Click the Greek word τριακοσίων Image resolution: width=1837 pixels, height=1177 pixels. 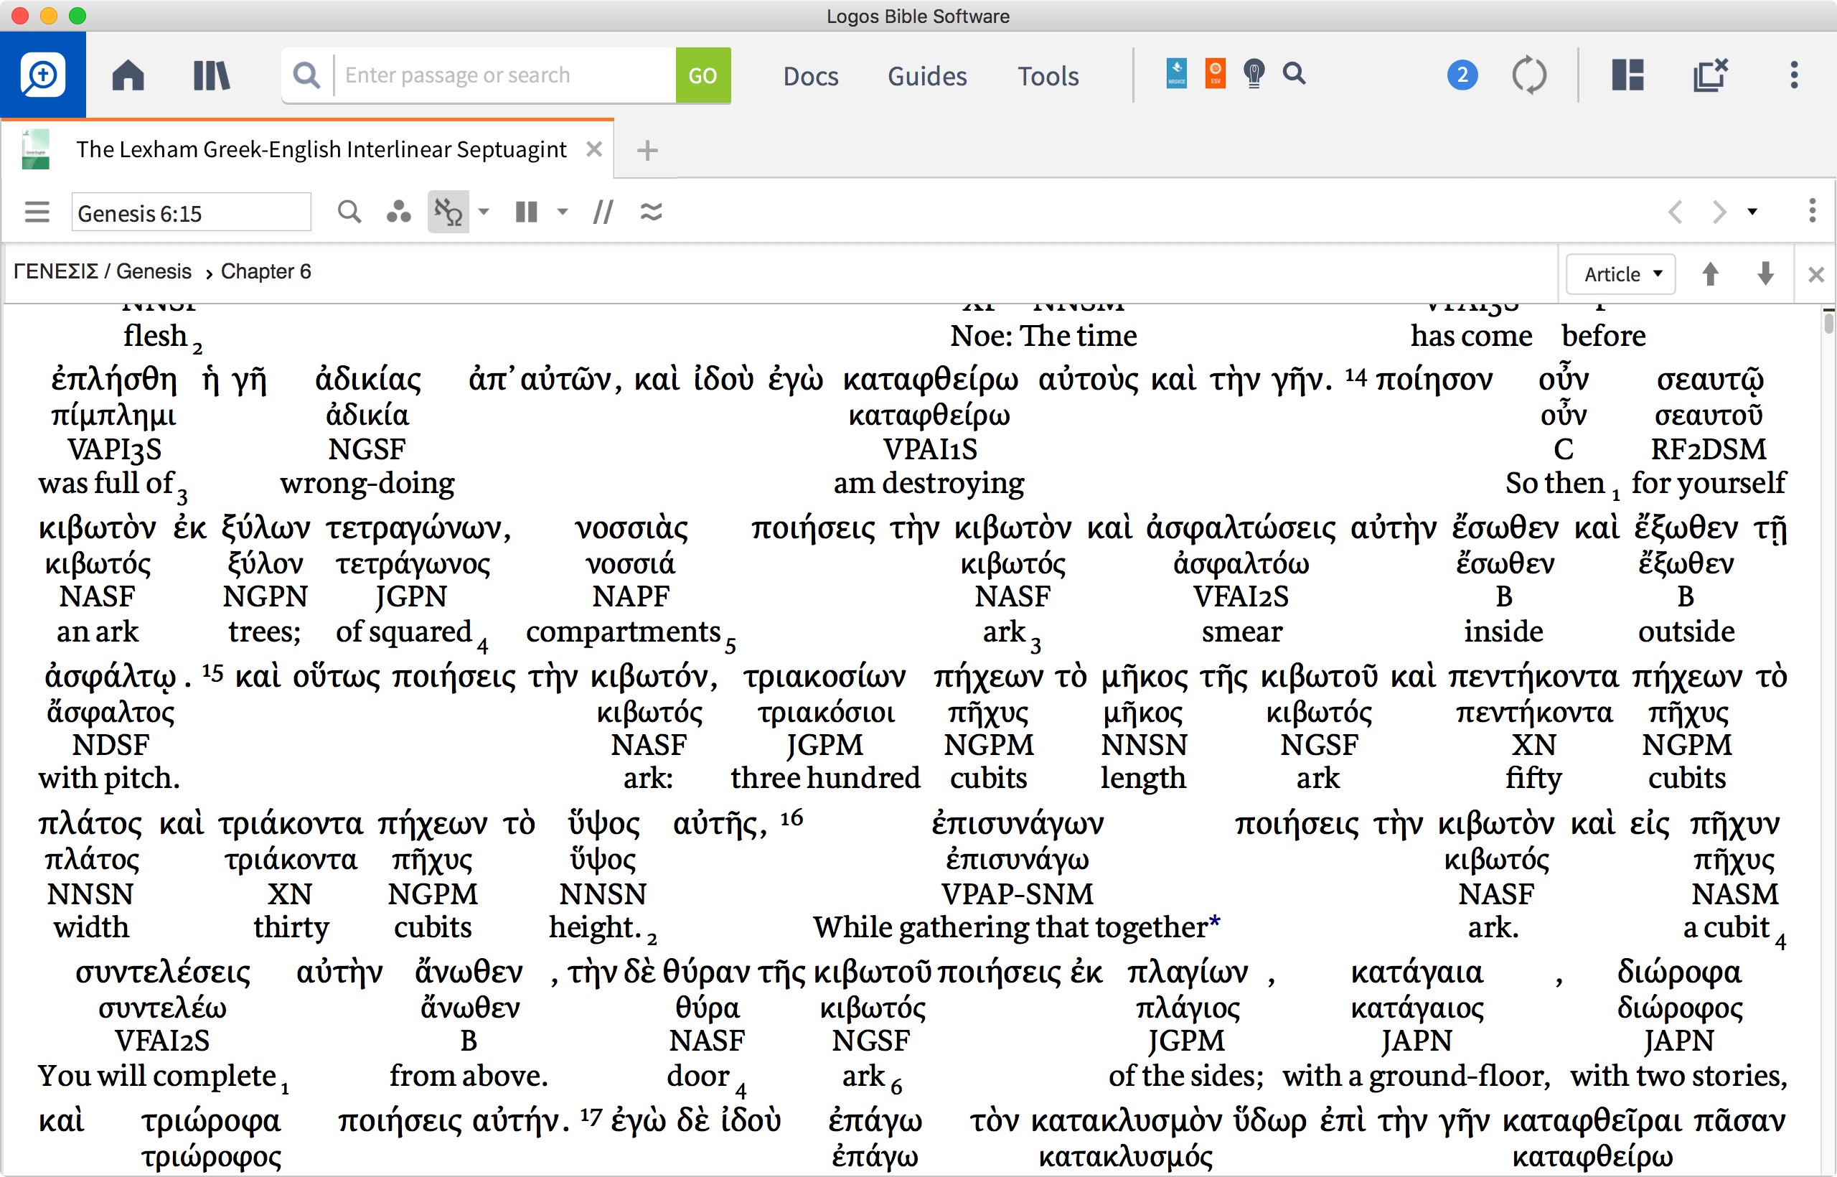click(824, 677)
